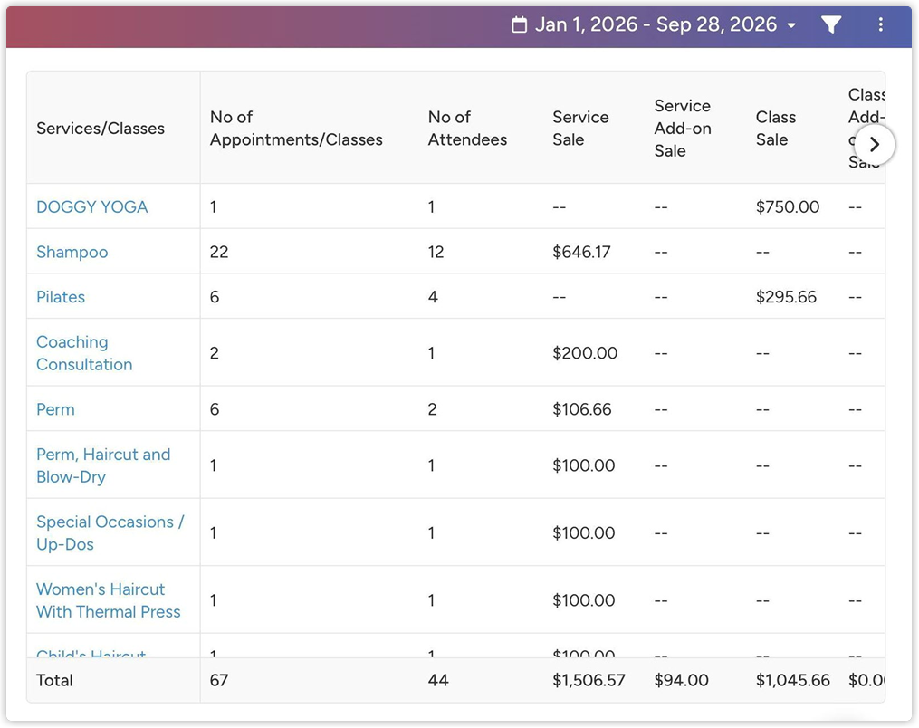Open the Coaching Consultation link
Image resolution: width=919 pixels, height=728 pixels.
pyautogui.click(x=84, y=353)
